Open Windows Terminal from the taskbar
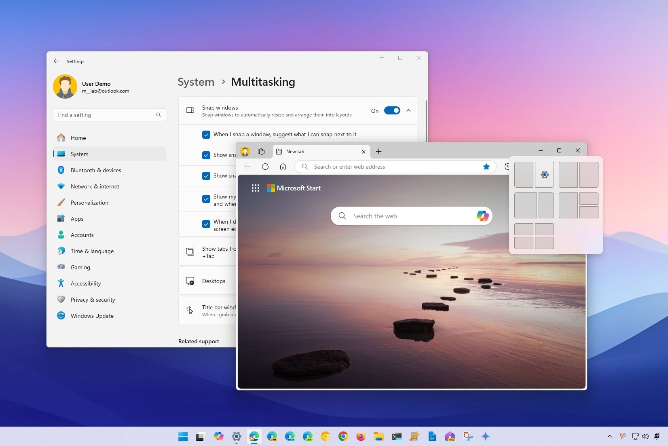The height and width of the screenshot is (446, 668). 396,437
